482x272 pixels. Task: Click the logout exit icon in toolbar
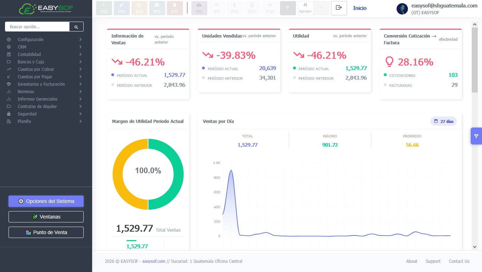[339, 8]
